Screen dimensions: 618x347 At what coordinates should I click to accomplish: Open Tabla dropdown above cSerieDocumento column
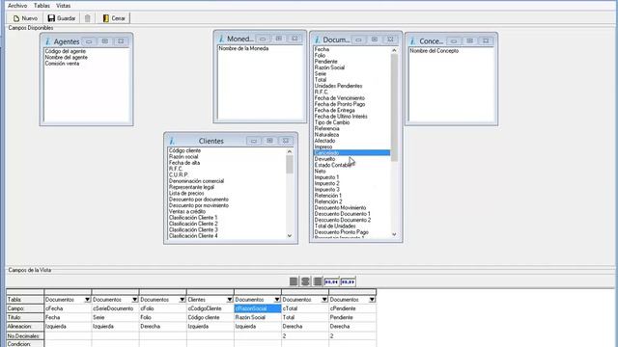coord(135,300)
